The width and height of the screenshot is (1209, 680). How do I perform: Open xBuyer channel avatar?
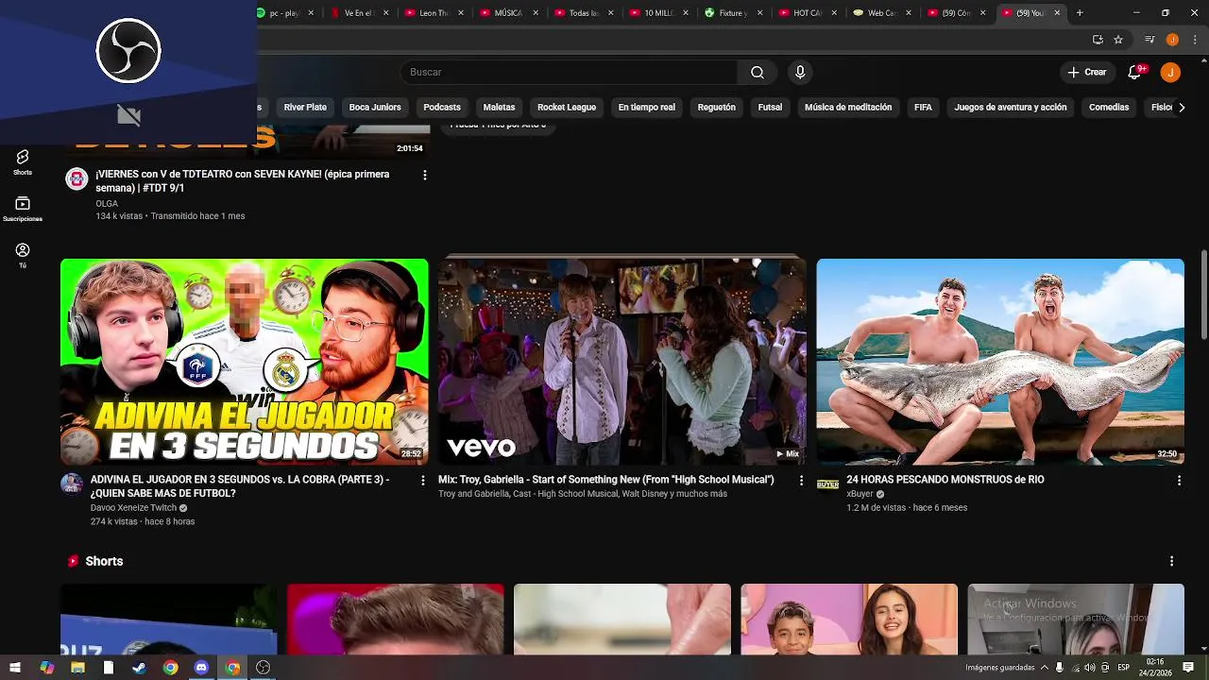coord(827,484)
